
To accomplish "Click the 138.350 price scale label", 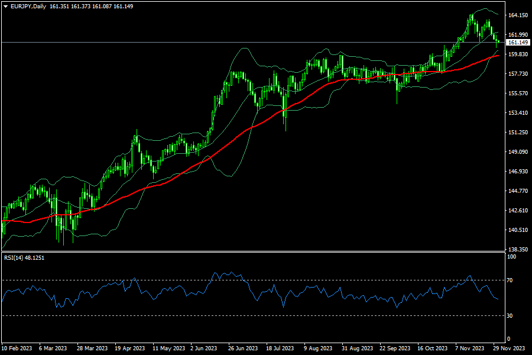I will (x=518, y=249).
